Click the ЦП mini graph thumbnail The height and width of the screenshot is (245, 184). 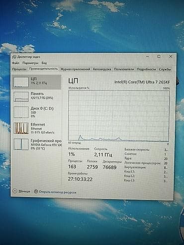pos(21,82)
